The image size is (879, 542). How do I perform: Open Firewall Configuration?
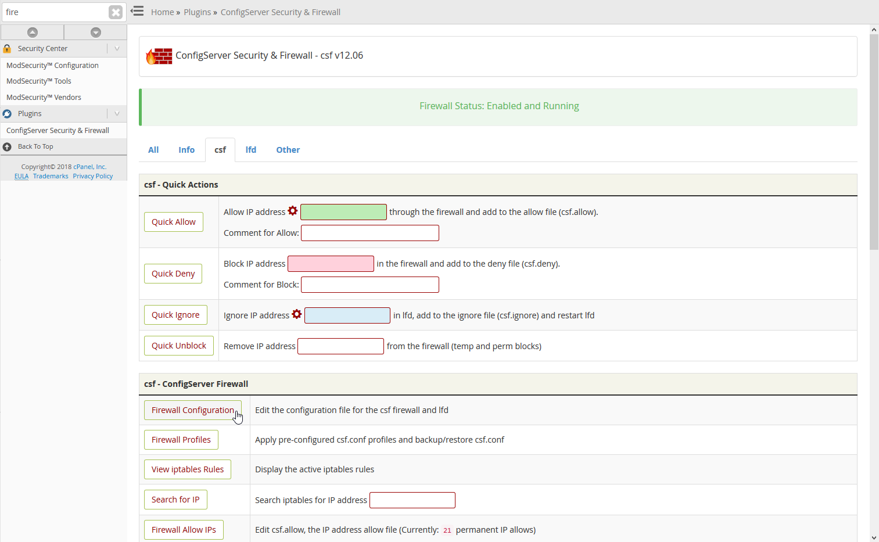(x=192, y=410)
